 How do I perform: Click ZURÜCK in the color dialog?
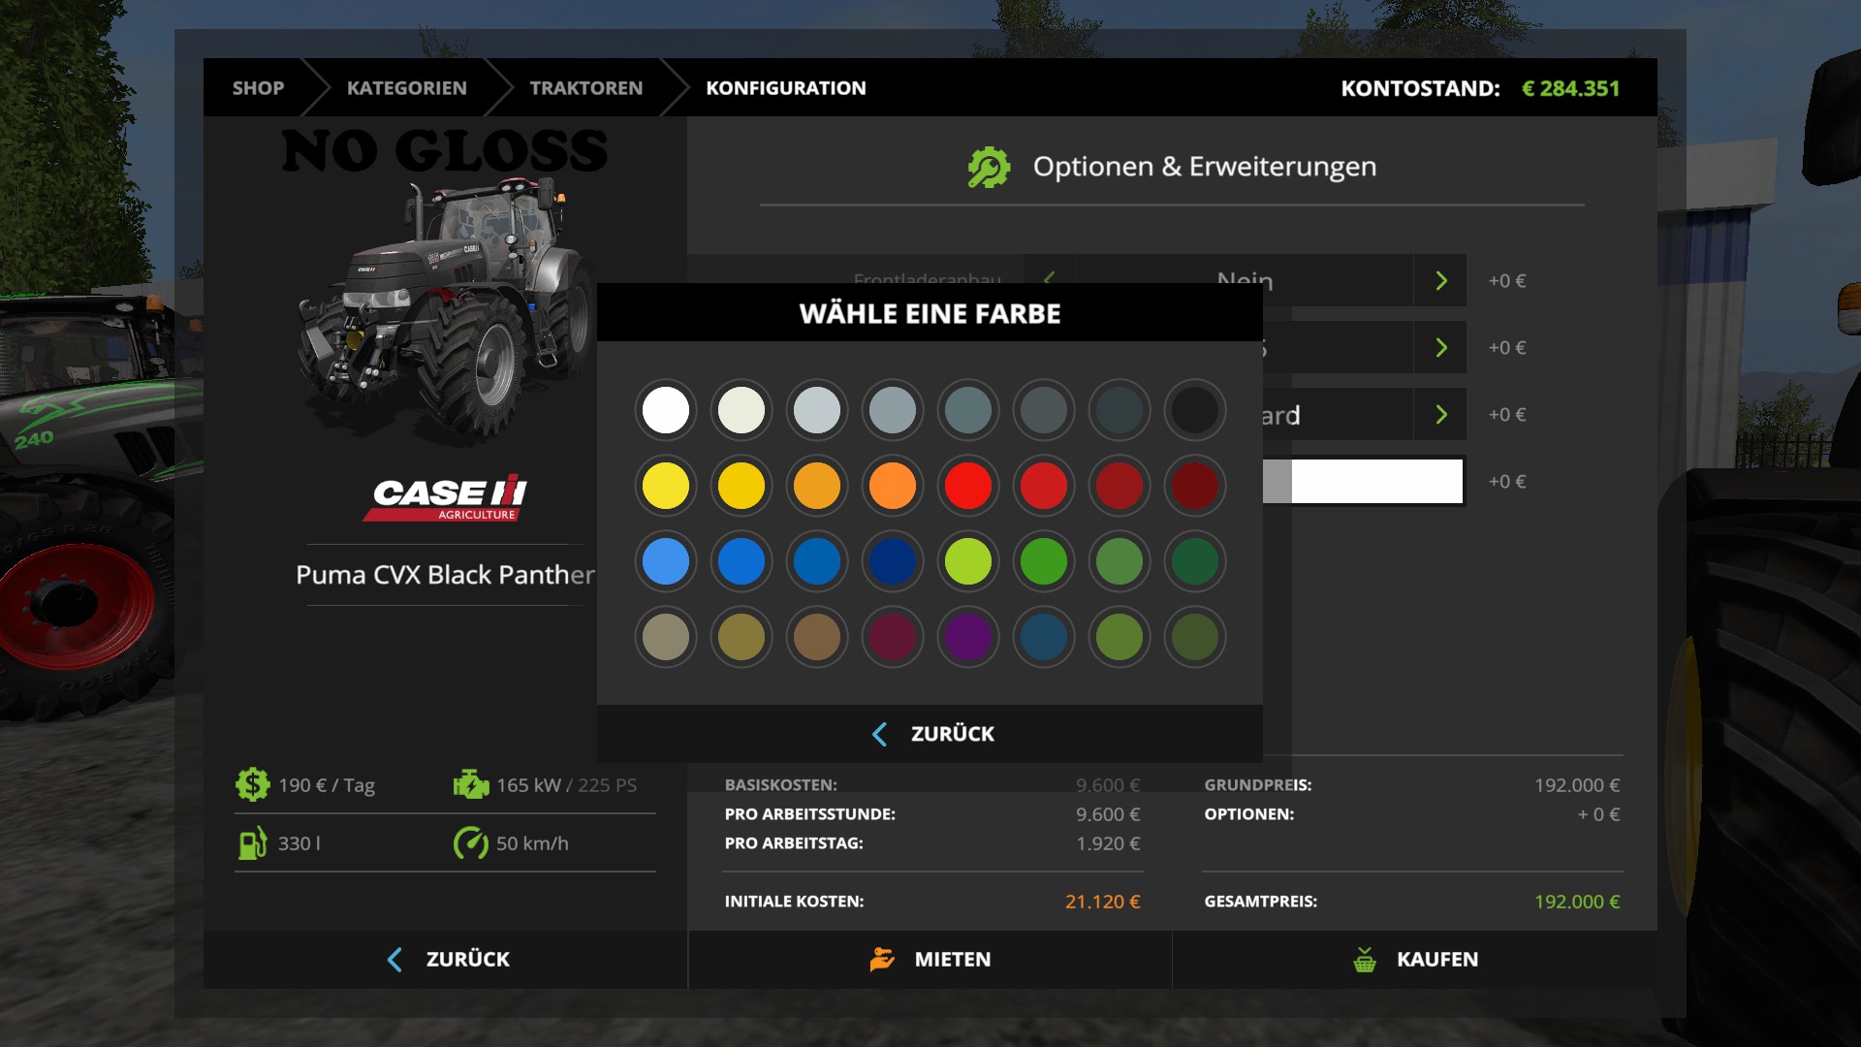tap(930, 734)
